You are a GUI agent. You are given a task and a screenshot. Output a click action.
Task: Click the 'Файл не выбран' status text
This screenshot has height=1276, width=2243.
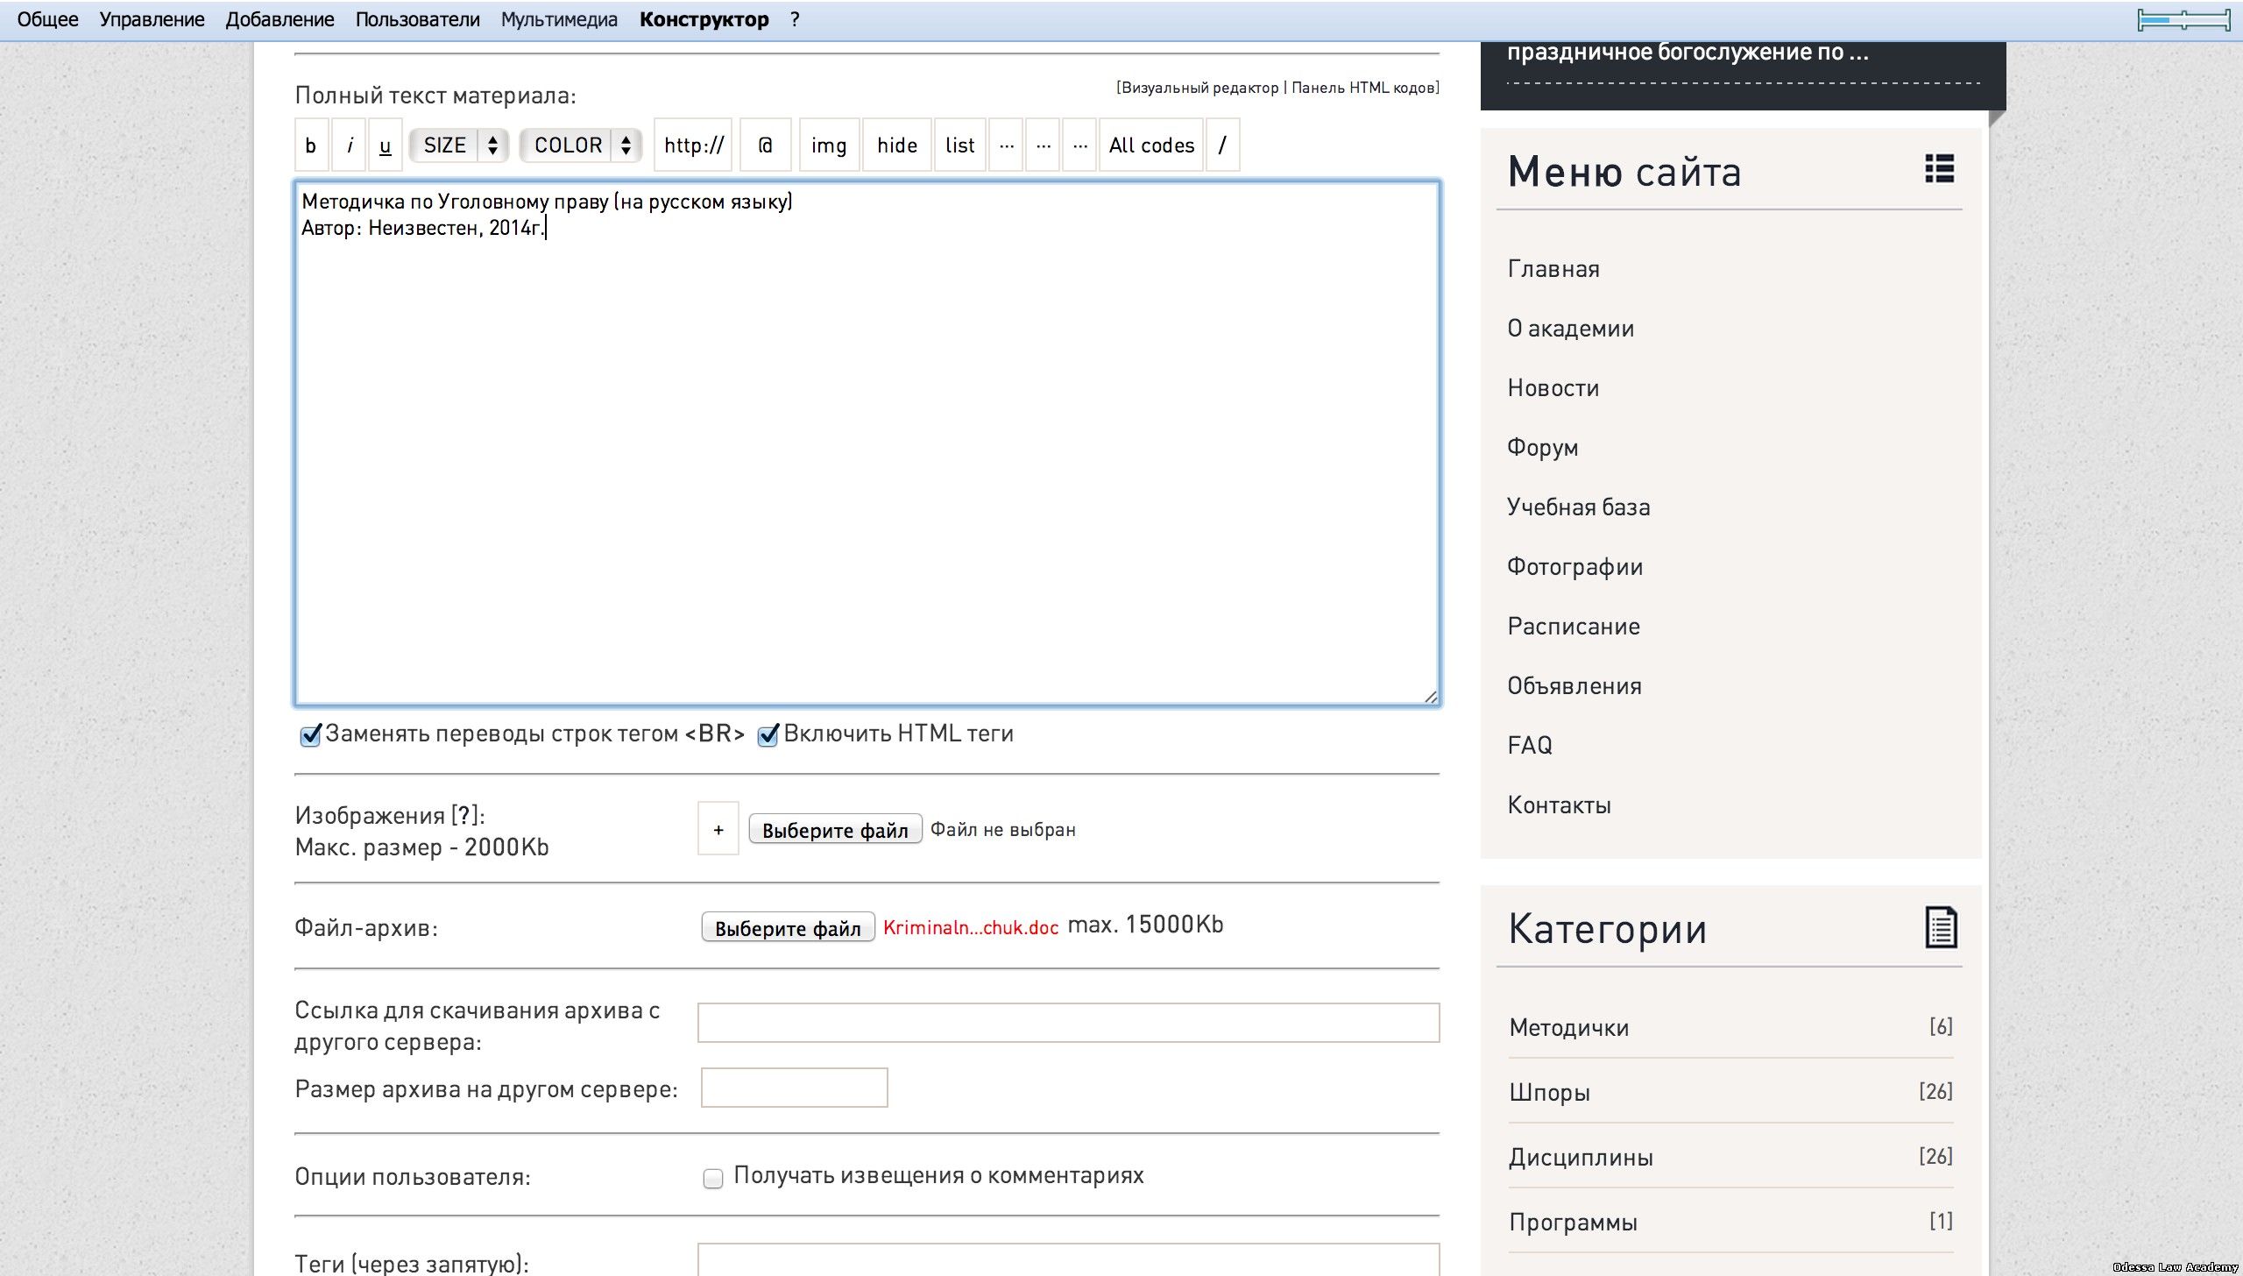point(1002,830)
